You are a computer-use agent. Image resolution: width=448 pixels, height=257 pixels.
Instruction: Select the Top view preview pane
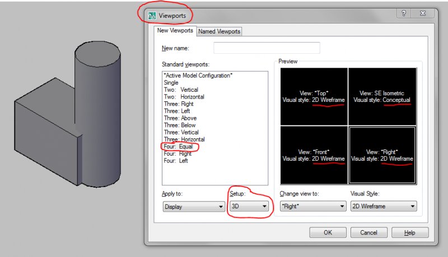tap(314, 96)
